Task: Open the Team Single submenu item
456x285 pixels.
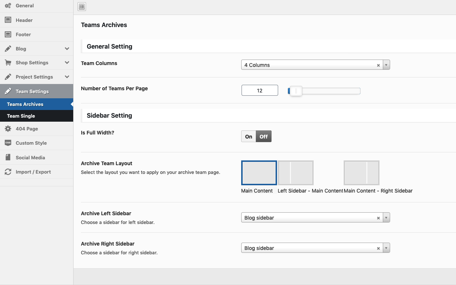Action: [21, 116]
